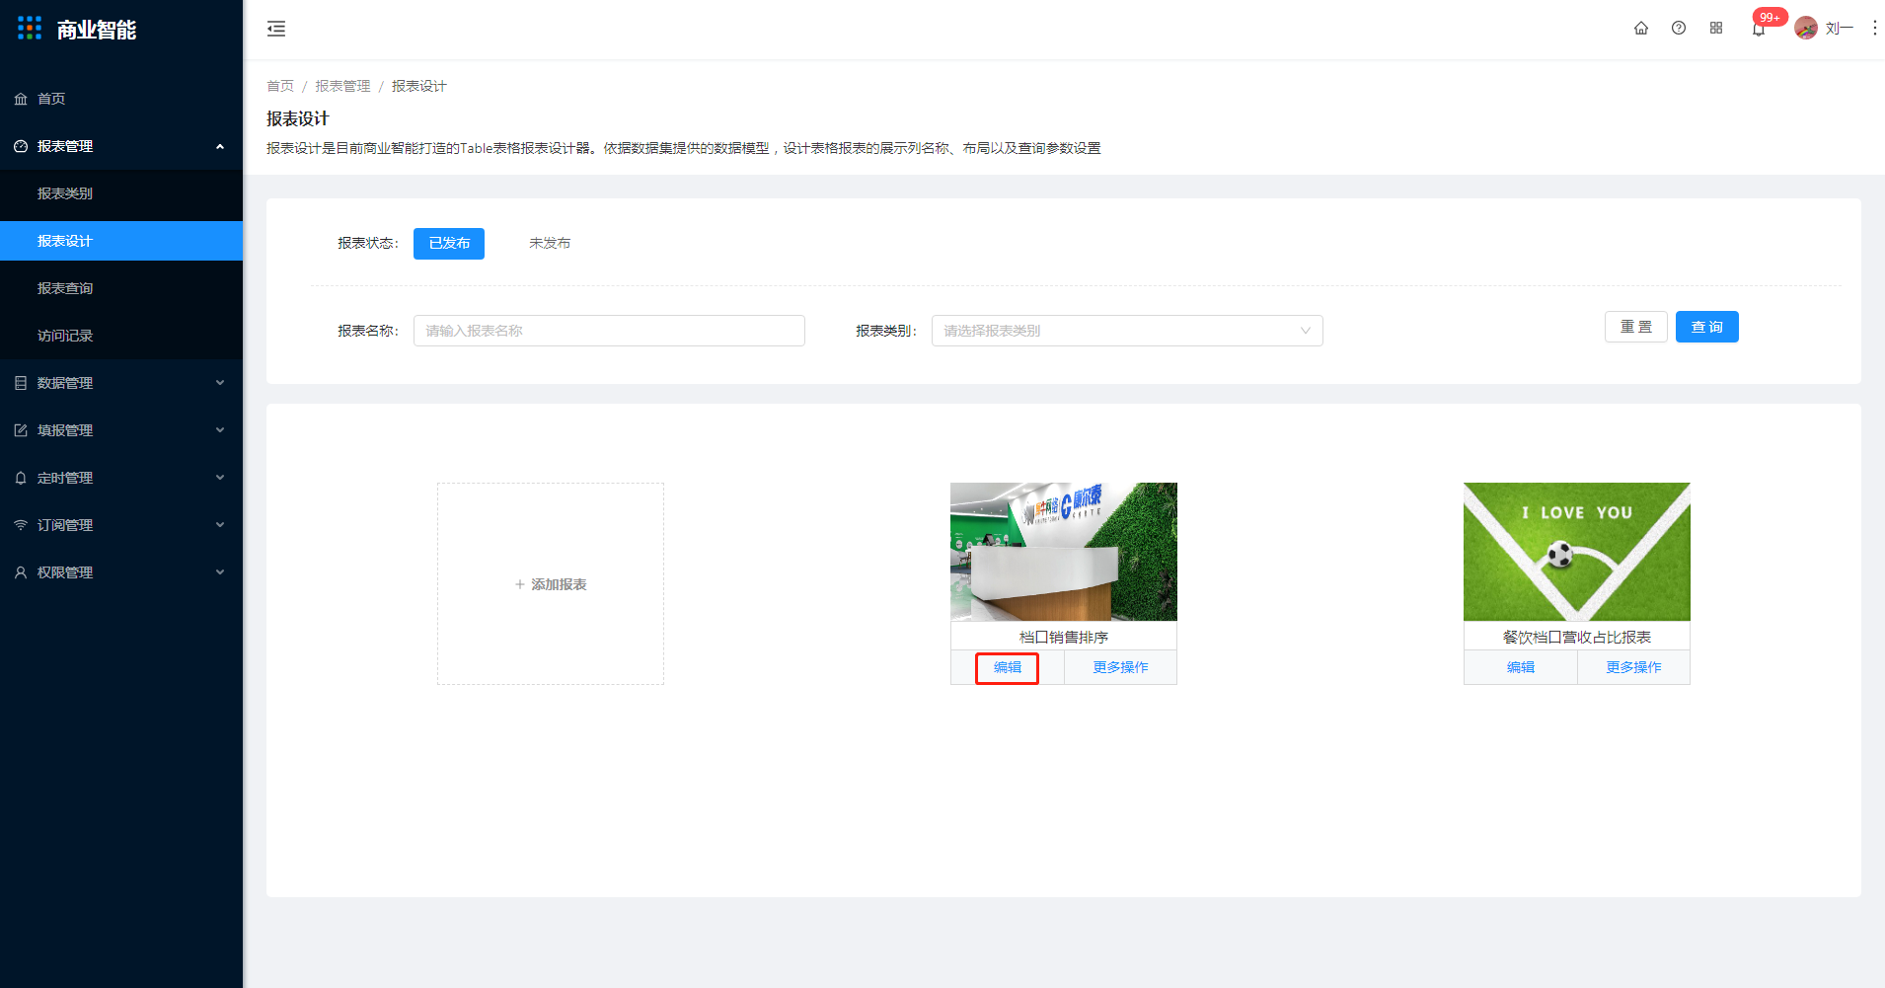The image size is (1885, 988).
Task: Click the 查询 button
Action: pyautogui.click(x=1707, y=327)
